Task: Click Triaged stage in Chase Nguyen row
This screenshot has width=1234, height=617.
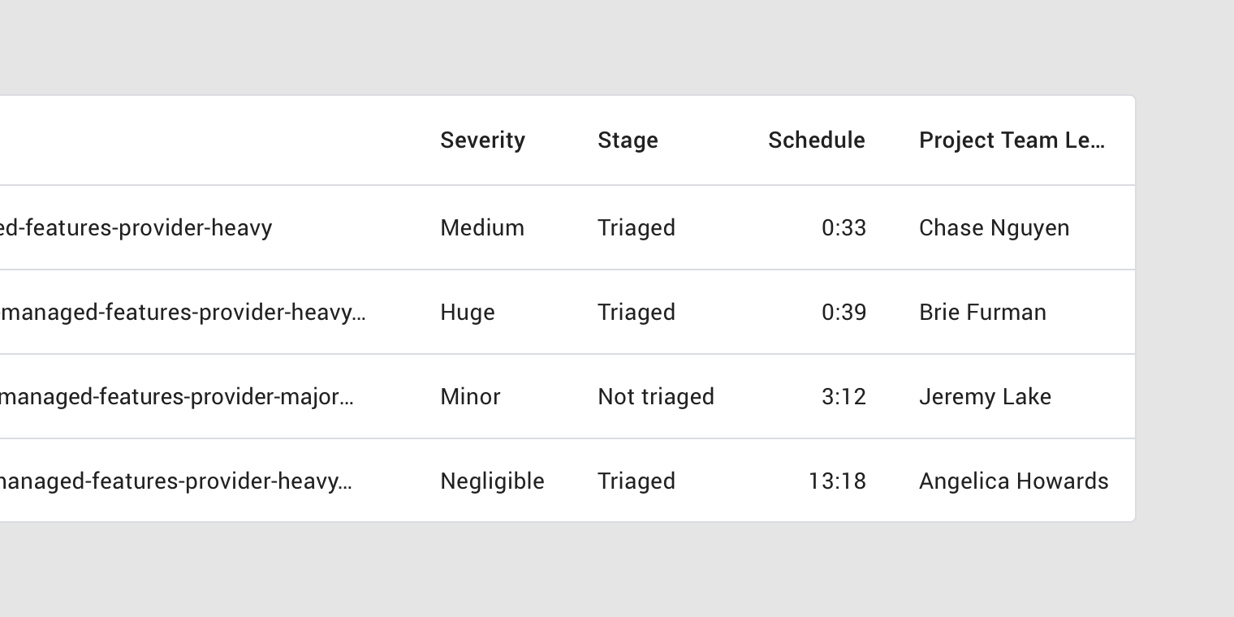Action: click(x=636, y=228)
